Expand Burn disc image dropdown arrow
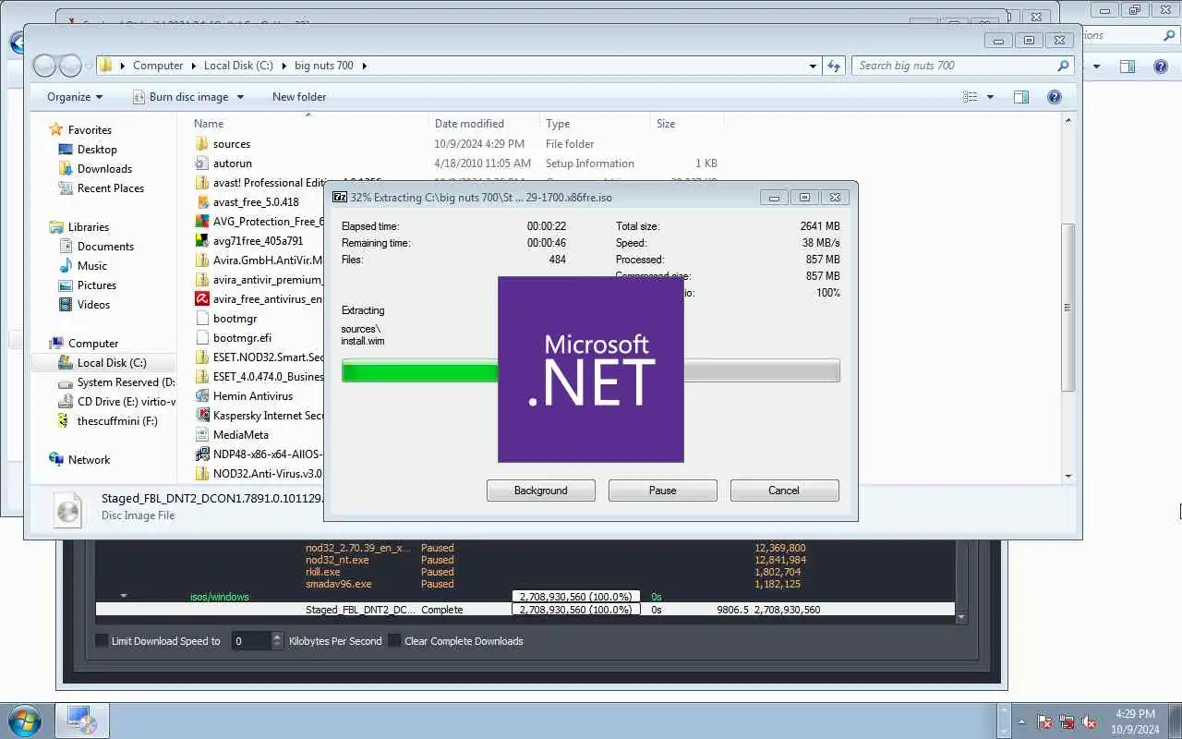 coord(240,97)
